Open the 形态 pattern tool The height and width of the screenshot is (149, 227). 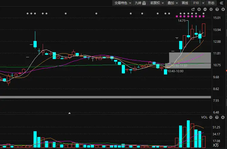tap(211, 3)
